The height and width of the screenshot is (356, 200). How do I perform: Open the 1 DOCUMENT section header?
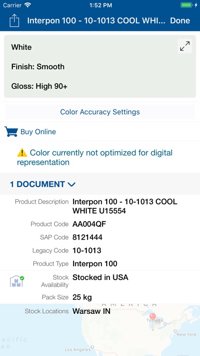(x=100, y=184)
